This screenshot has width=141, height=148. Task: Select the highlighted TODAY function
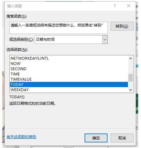69,85
